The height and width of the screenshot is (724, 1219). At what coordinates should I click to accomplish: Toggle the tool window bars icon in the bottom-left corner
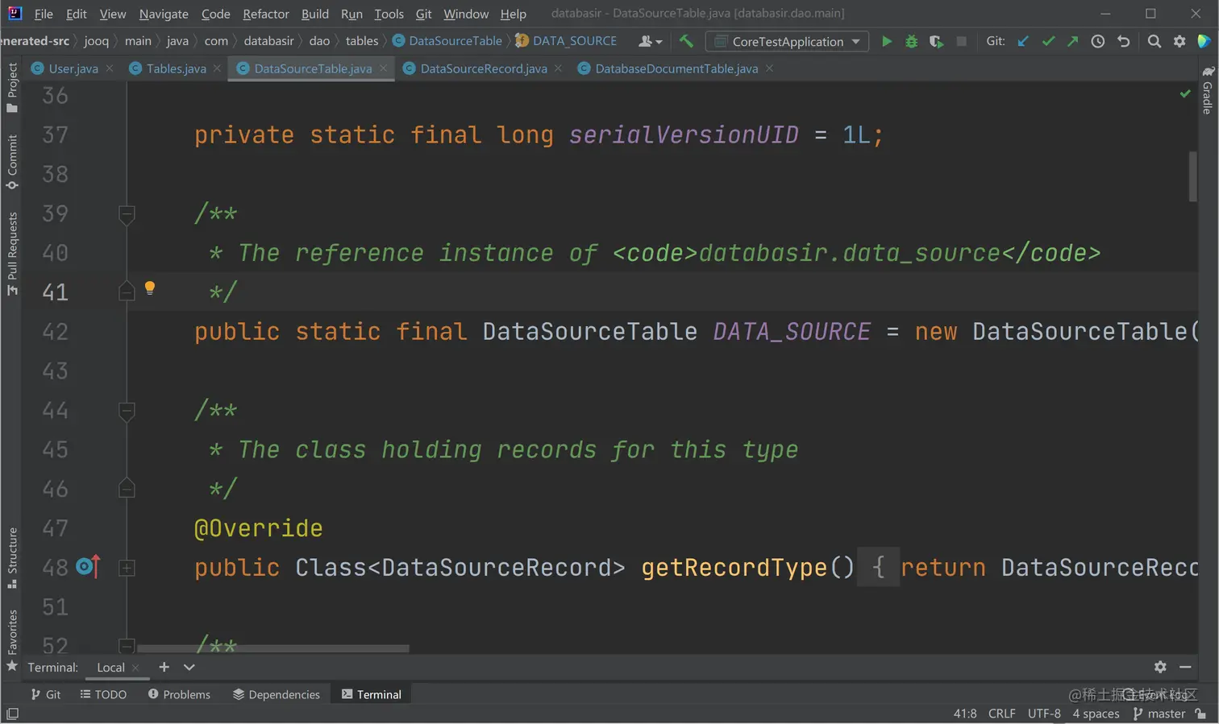[12, 714]
